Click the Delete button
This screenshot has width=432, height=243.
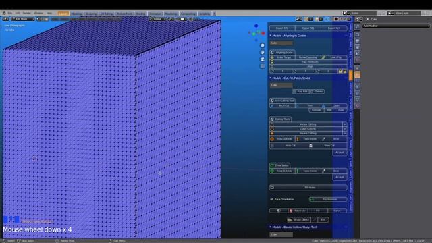(x=317, y=92)
